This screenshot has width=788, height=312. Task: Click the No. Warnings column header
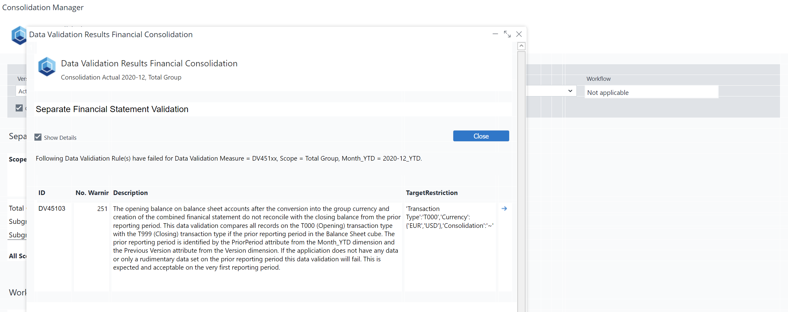tap(92, 193)
